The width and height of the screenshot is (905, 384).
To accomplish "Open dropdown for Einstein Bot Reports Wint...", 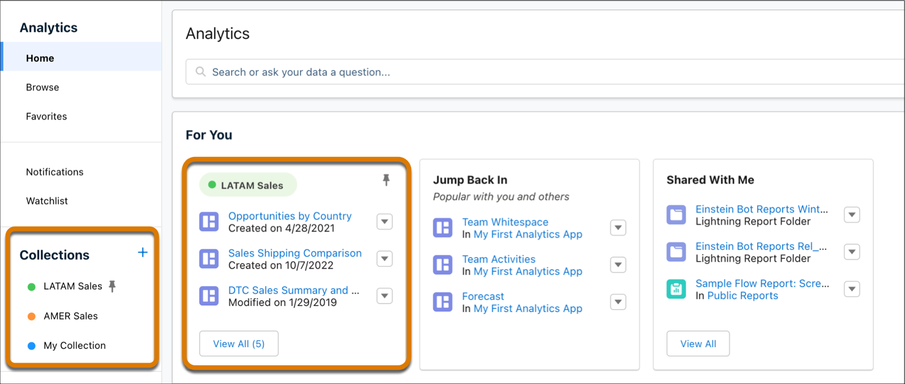I will [852, 215].
